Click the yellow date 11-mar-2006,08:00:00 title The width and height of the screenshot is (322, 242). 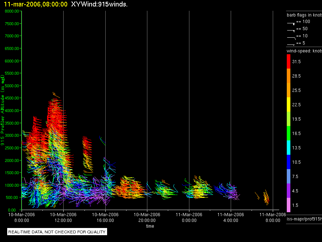(x=36, y=4)
